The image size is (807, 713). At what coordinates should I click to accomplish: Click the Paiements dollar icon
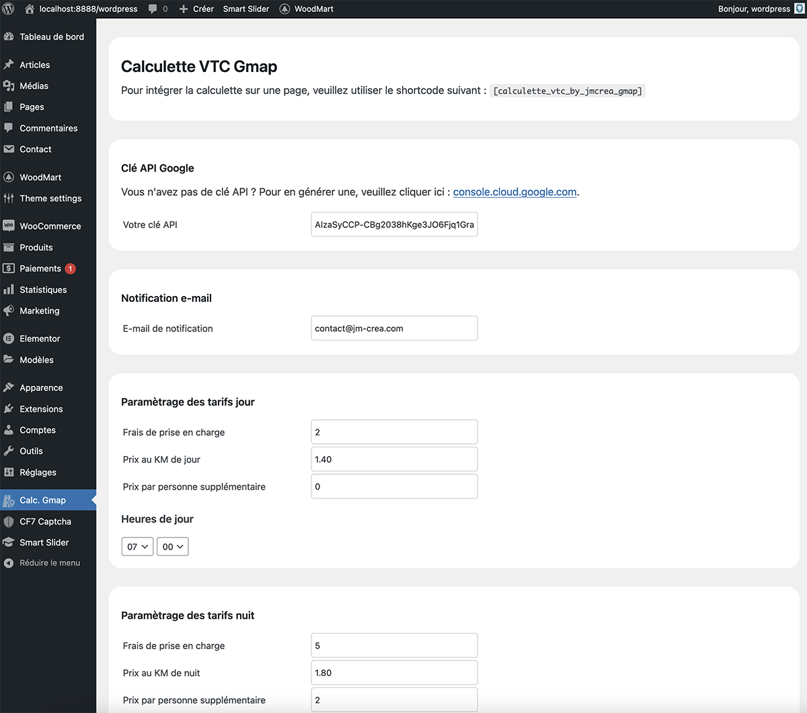click(9, 268)
